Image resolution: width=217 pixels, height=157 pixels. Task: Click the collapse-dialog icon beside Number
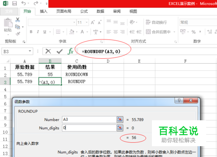click(x=120, y=119)
